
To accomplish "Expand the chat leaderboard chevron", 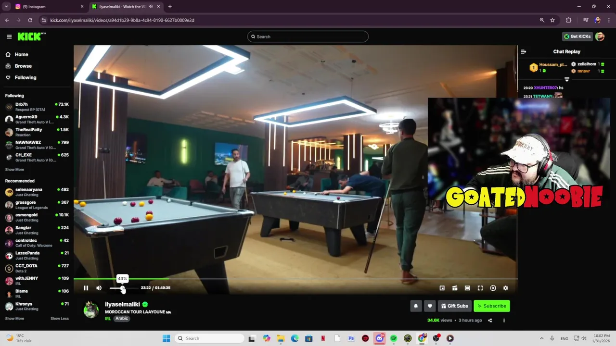I will [x=566, y=79].
